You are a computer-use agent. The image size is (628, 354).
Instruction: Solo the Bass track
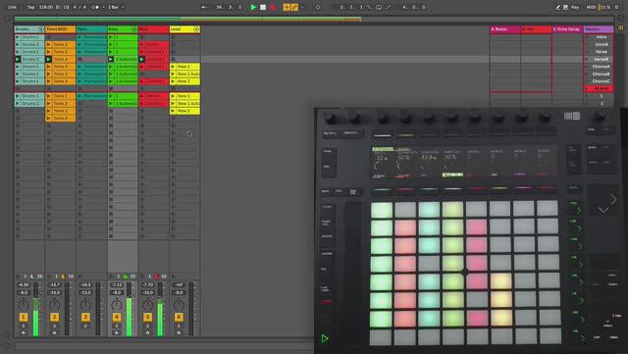[117, 326]
